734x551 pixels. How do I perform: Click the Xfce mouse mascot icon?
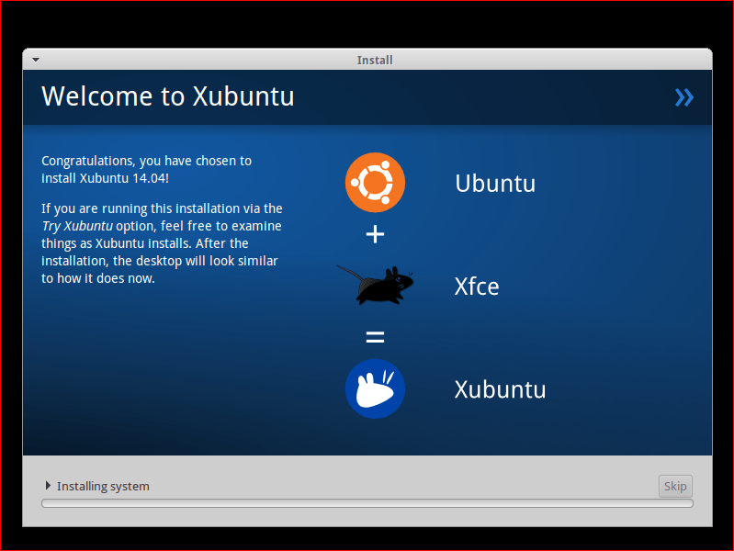coord(375,285)
